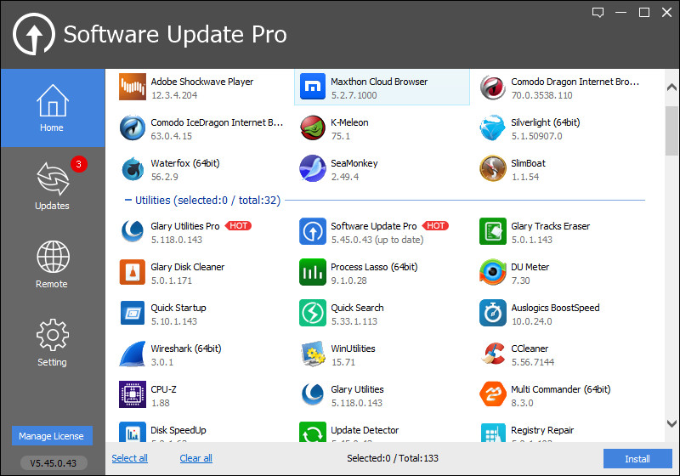Click the 'Maxthon Cloud Browser' name text
The height and width of the screenshot is (476, 680).
(379, 82)
